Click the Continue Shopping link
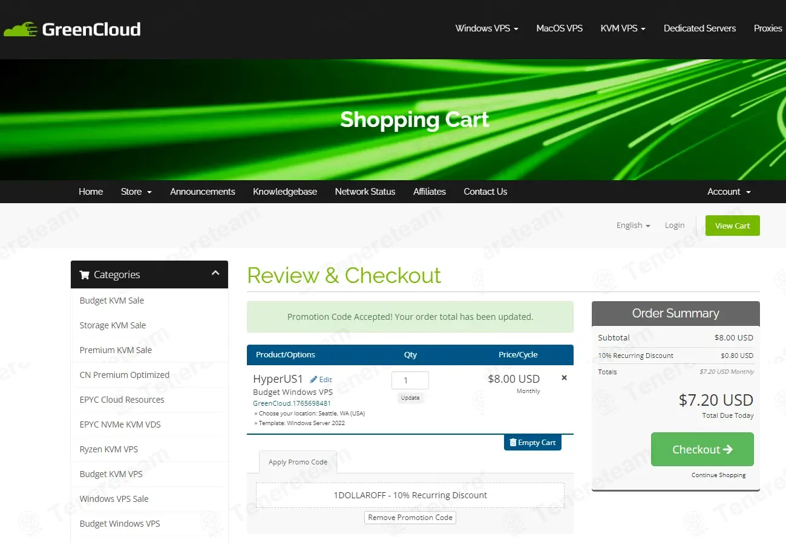 [x=718, y=475]
